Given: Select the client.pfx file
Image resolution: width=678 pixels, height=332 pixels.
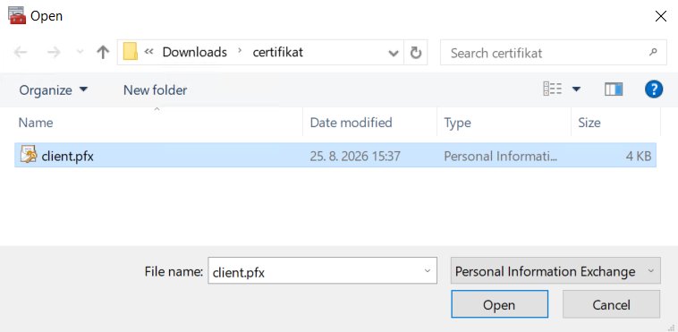Looking at the screenshot, I should click(x=335, y=156).
